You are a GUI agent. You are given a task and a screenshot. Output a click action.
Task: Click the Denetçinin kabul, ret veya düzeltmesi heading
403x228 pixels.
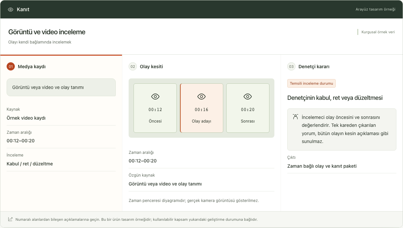pos(335,98)
